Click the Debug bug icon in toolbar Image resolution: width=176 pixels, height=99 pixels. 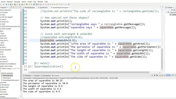click(7, 4)
